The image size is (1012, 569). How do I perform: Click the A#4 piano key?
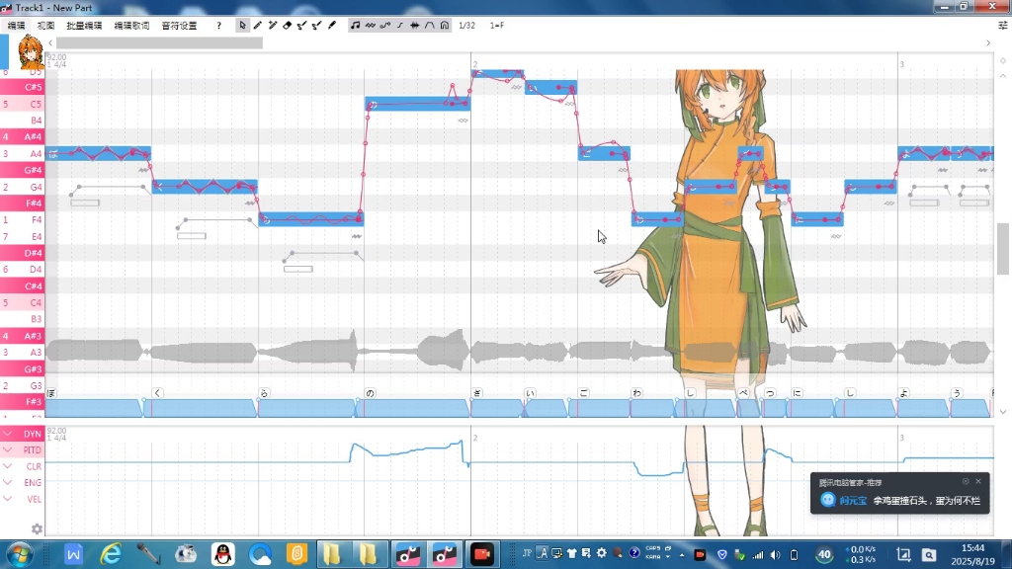click(22, 136)
